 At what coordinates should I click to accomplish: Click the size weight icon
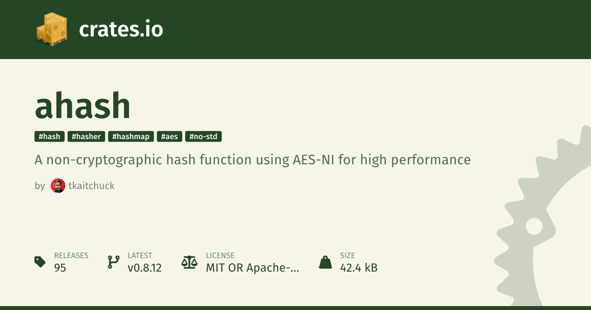coord(325,262)
